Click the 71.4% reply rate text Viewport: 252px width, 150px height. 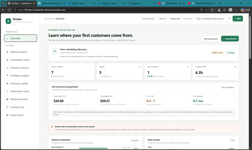click(105, 76)
